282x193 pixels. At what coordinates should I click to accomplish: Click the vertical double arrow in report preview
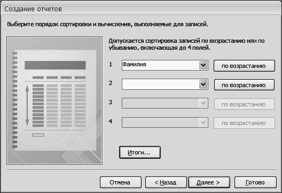[27, 106]
